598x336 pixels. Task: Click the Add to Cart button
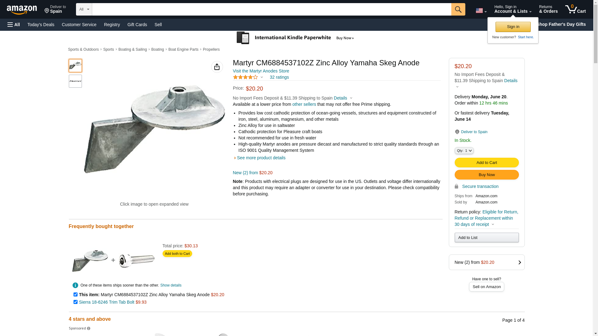[486, 162]
